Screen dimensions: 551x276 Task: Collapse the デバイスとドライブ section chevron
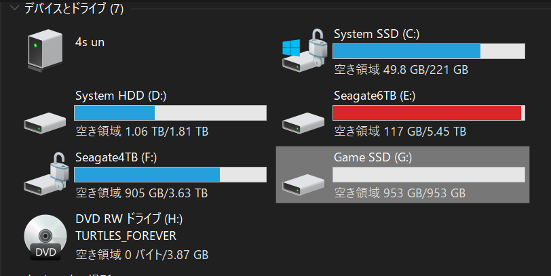click(x=14, y=7)
